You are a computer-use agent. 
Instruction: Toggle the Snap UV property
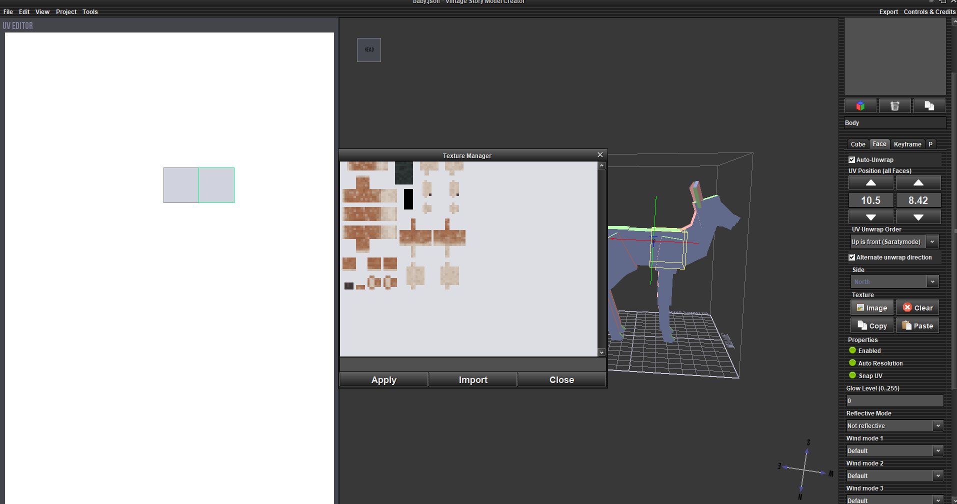point(852,375)
